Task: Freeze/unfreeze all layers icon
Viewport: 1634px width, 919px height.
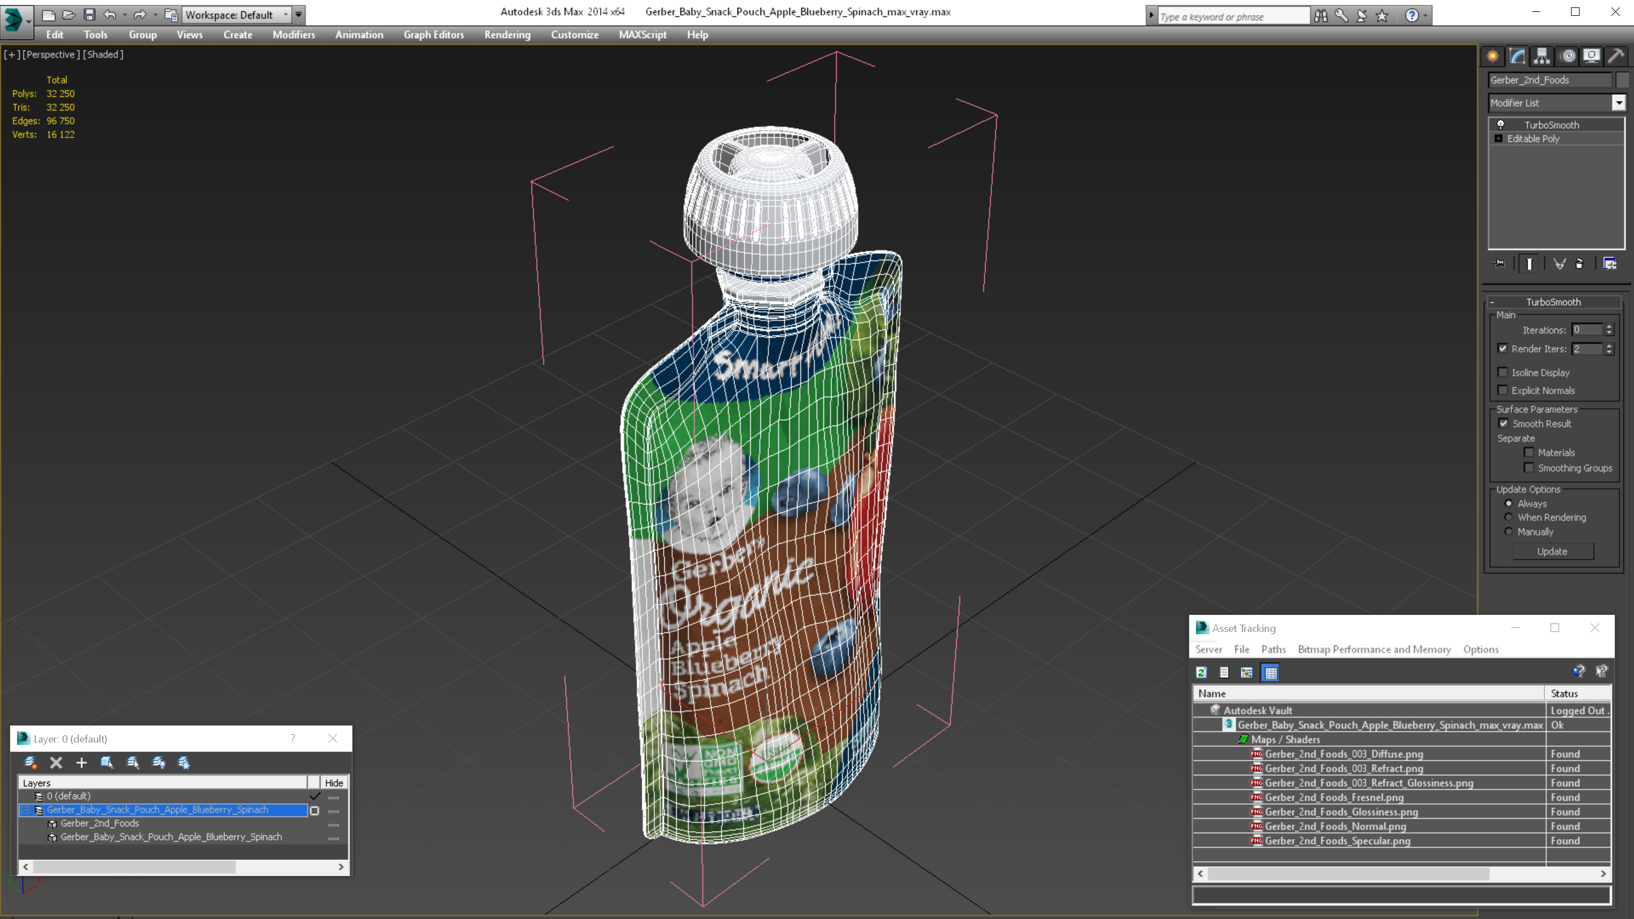Action: point(184,762)
